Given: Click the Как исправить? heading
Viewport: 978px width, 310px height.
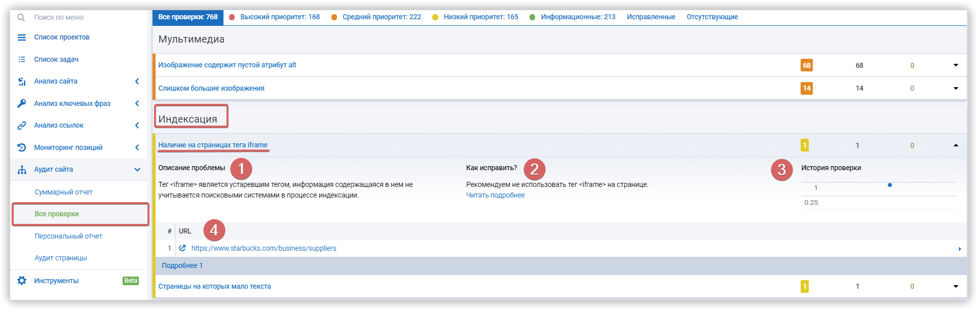Looking at the screenshot, I should [492, 168].
